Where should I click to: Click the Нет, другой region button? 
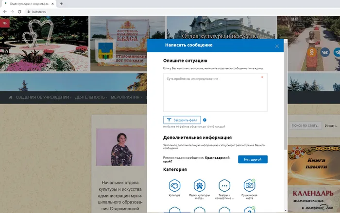(x=253, y=159)
